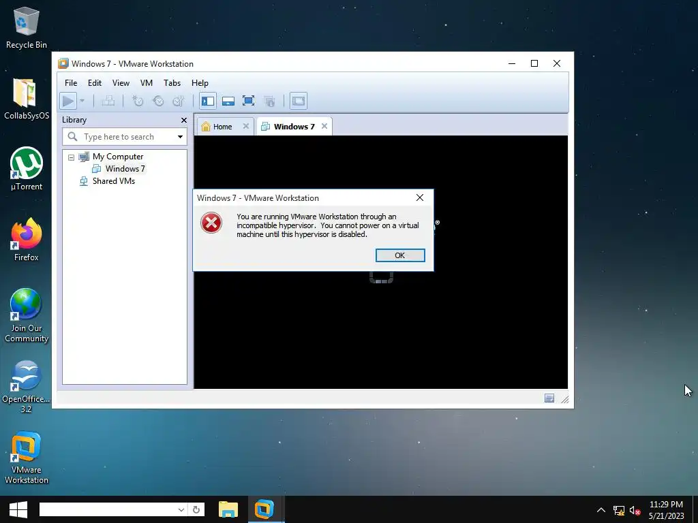This screenshot has height=523, width=698.
Task: Show hidden system tray icons
Action: pos(601,509)
